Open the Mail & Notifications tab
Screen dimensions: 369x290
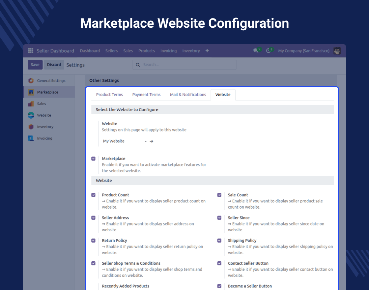(x=188, y=95)
